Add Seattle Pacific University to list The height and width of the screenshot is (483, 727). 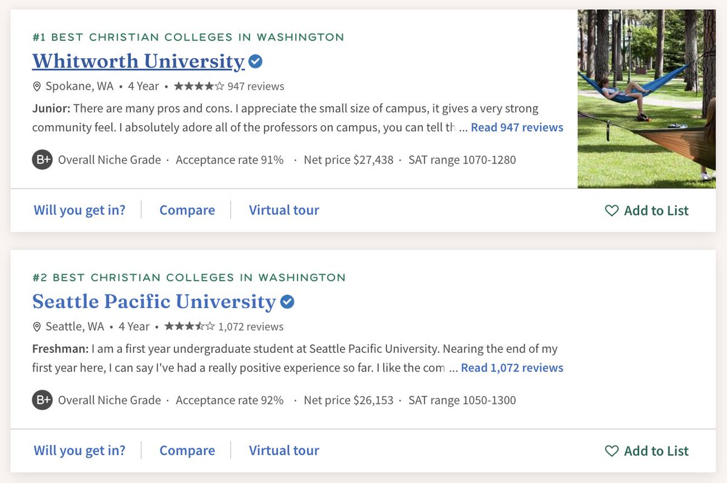point(646,451)
